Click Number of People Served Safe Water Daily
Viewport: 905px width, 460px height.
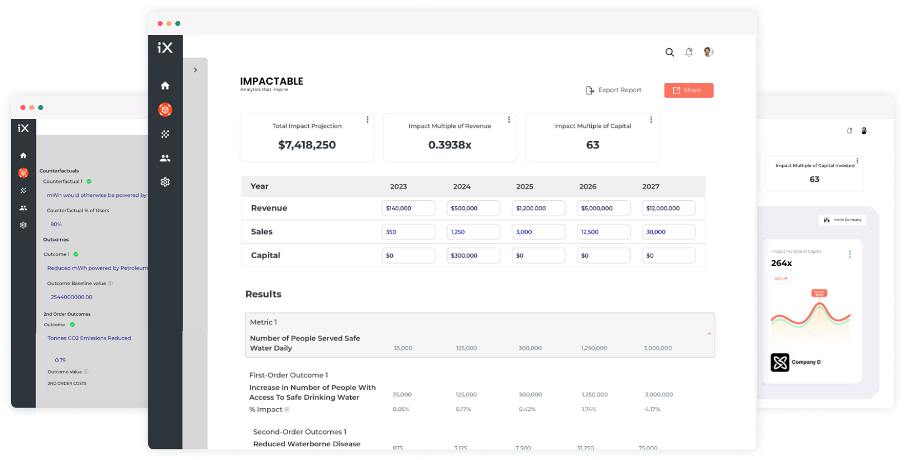pyautogui.click(x=305, y=343)
